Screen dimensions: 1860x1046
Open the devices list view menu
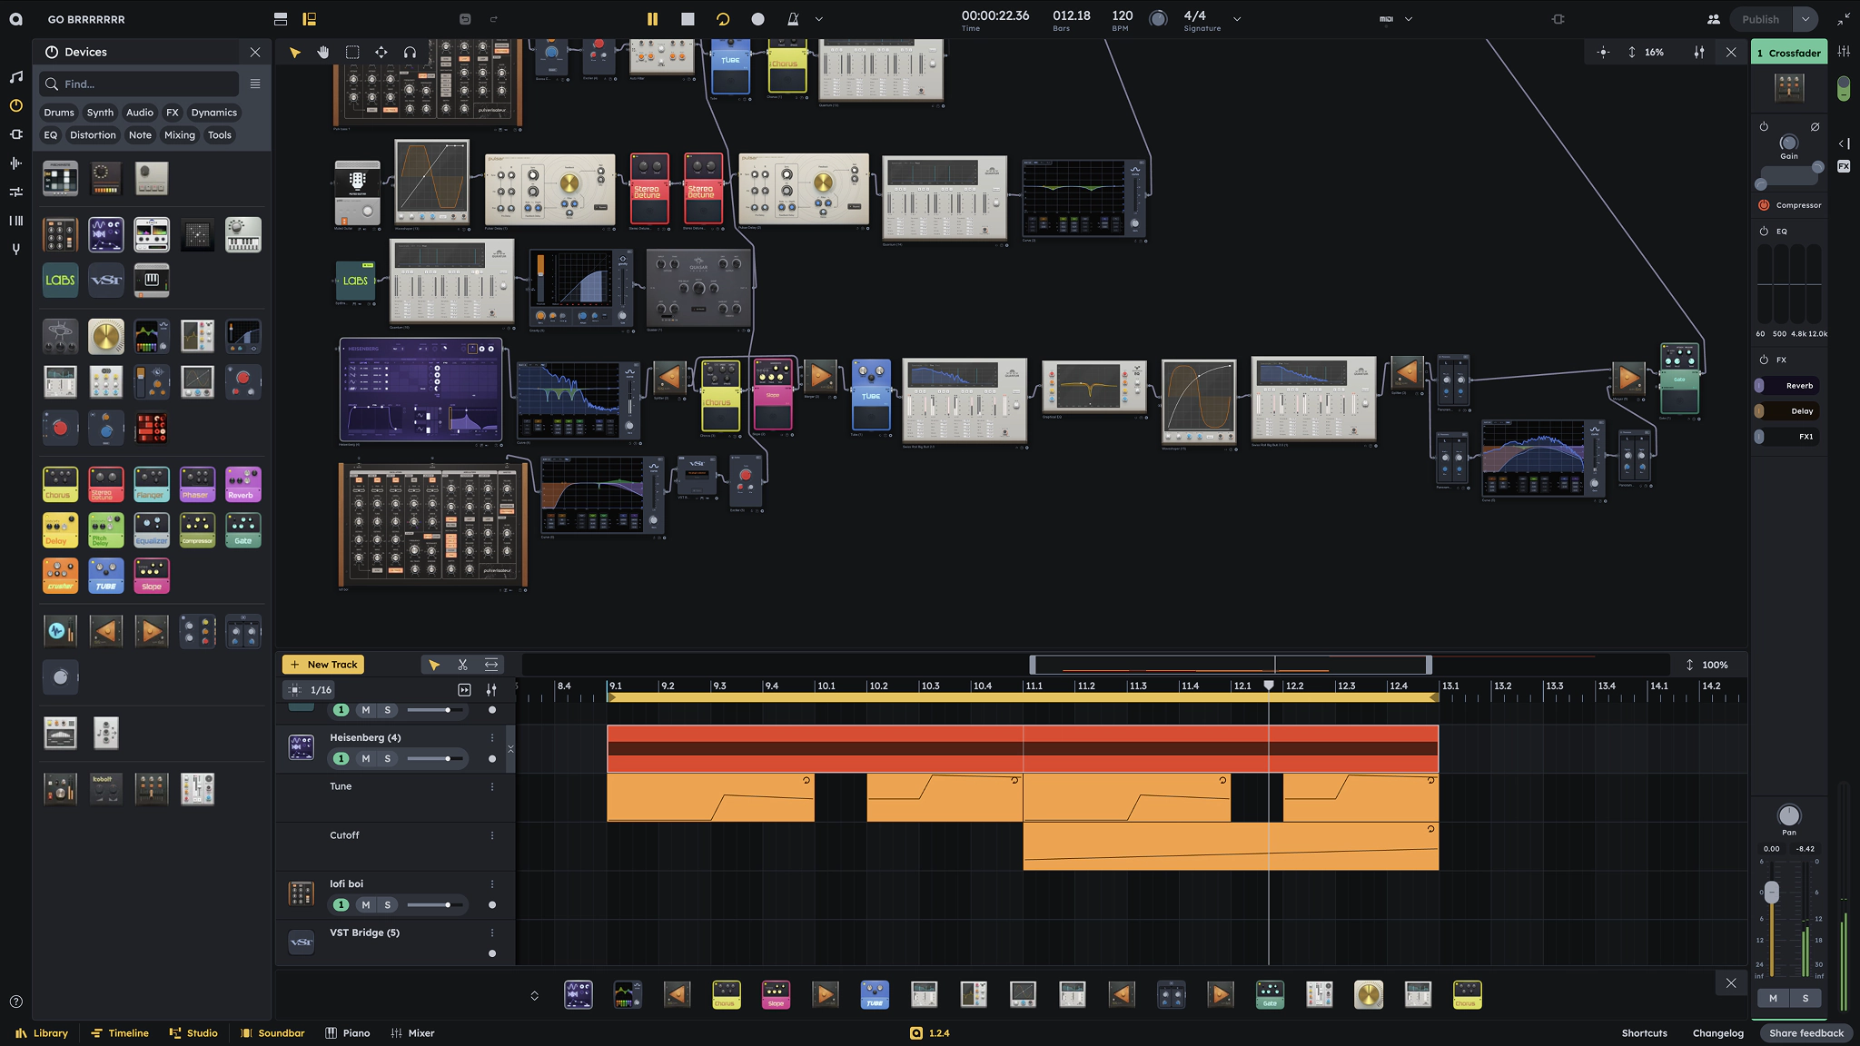pyautogui.click(x=255, y=84)
